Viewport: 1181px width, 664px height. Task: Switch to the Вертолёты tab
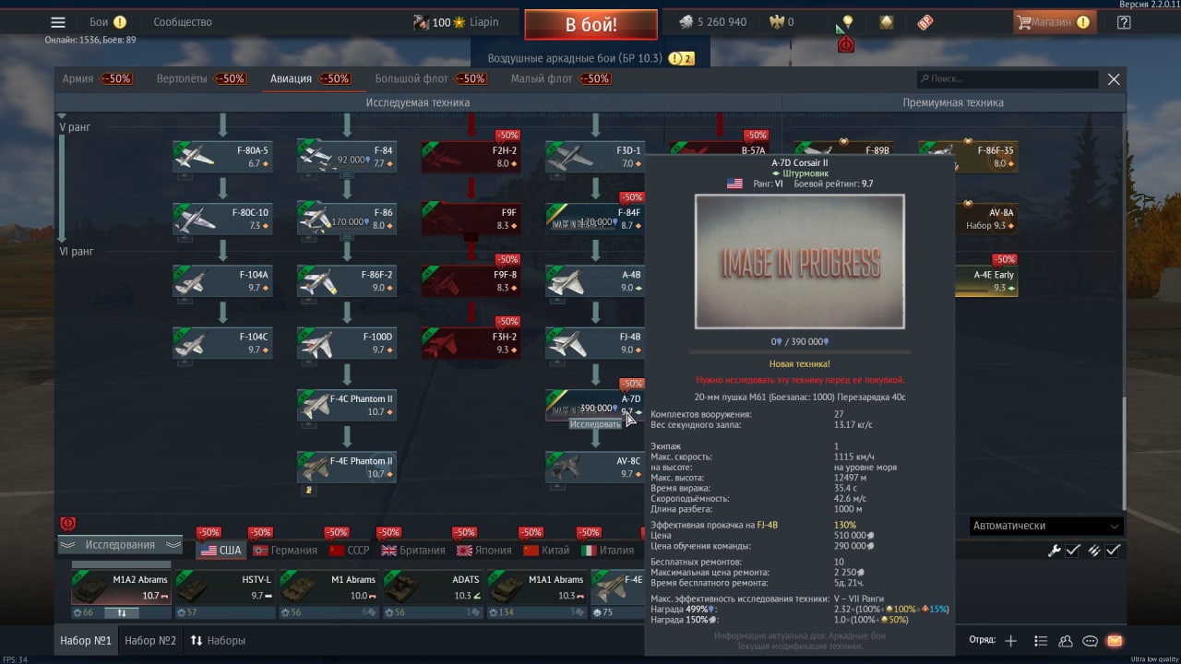pyautogui.click(x=200, y=78)
